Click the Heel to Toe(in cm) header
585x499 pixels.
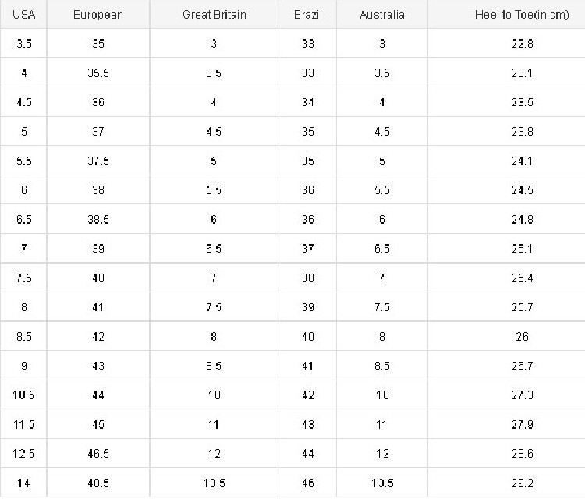coord(521,15)
